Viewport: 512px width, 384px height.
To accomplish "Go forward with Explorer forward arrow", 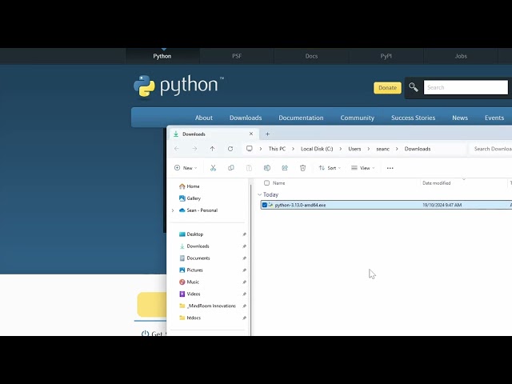I will coord(194,149).
